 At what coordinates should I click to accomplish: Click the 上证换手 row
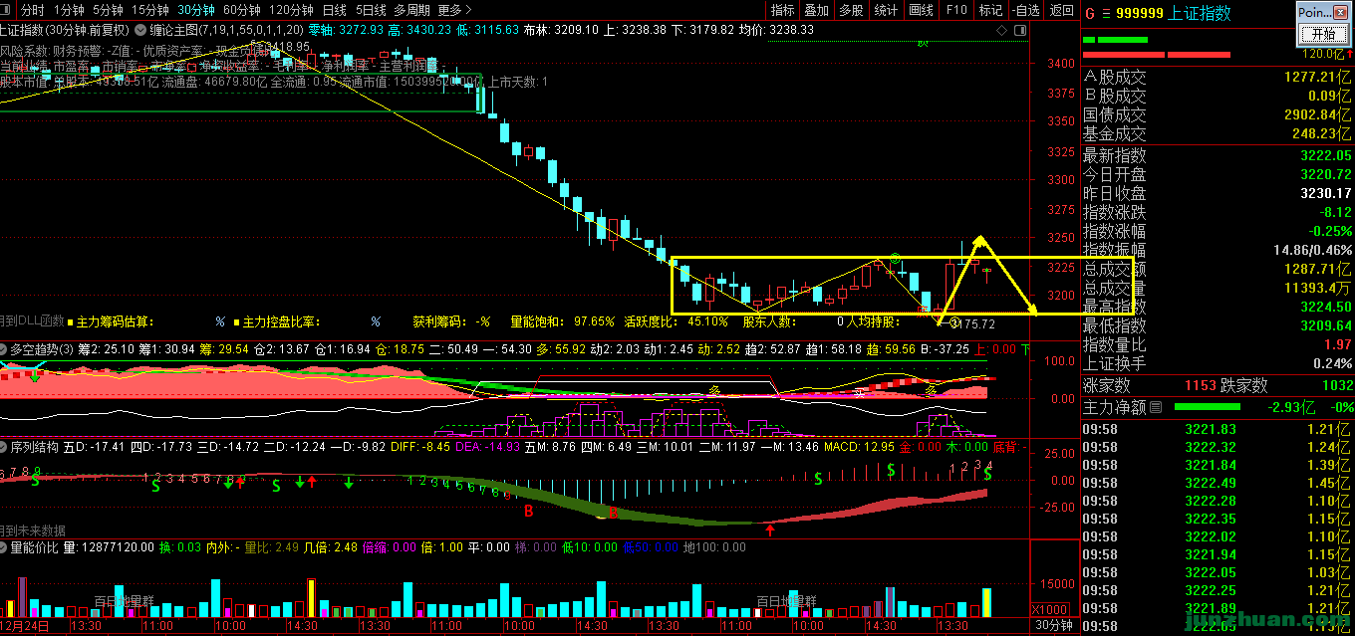click(x=1217, y=363)
